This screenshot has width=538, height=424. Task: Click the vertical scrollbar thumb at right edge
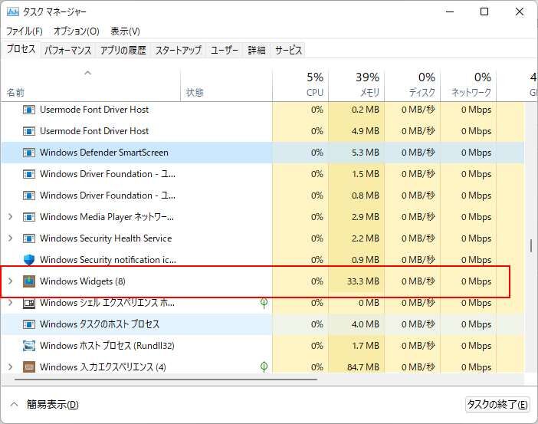[x=531, y=246]
